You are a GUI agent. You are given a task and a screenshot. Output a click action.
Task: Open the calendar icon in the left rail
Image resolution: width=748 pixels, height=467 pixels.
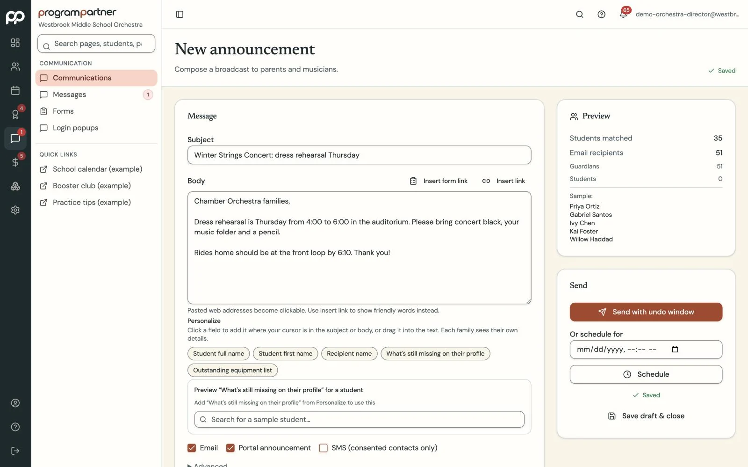tap(15, 90)
